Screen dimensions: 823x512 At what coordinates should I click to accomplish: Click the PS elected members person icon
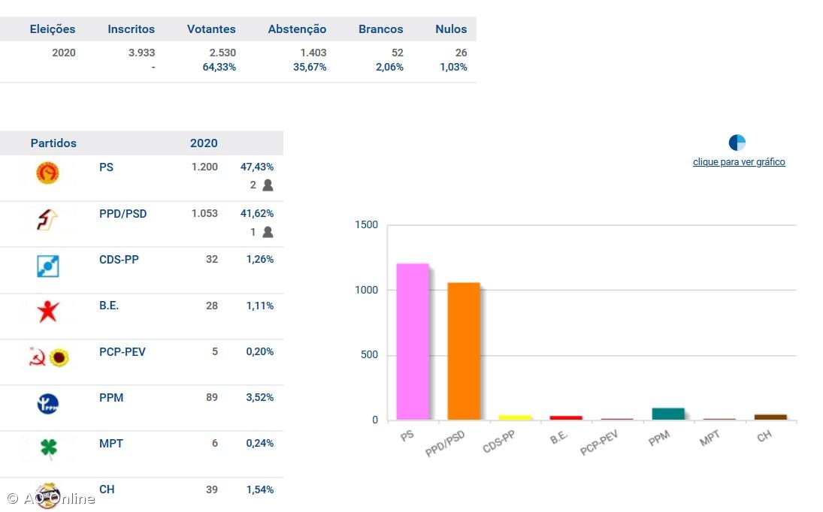pyautogui.click(x=268, y=185)
